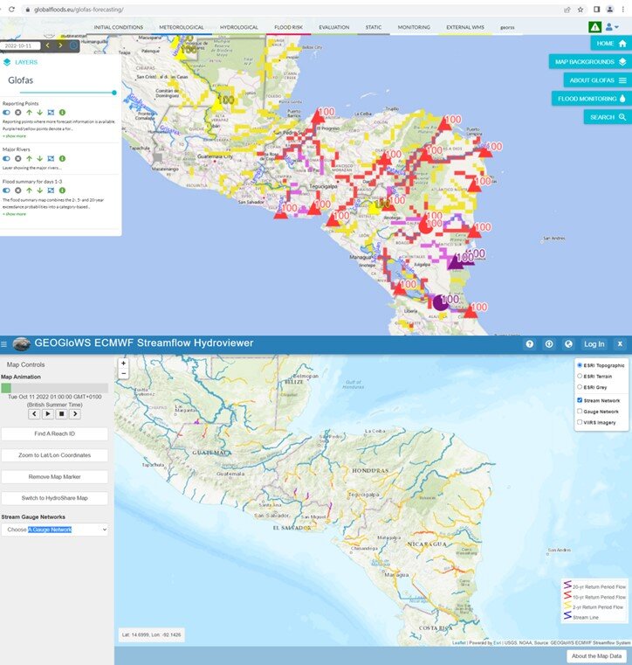Click the Find A Reach ID button
The height and width of the screenshot is (665, 632).
coord(55,434)
